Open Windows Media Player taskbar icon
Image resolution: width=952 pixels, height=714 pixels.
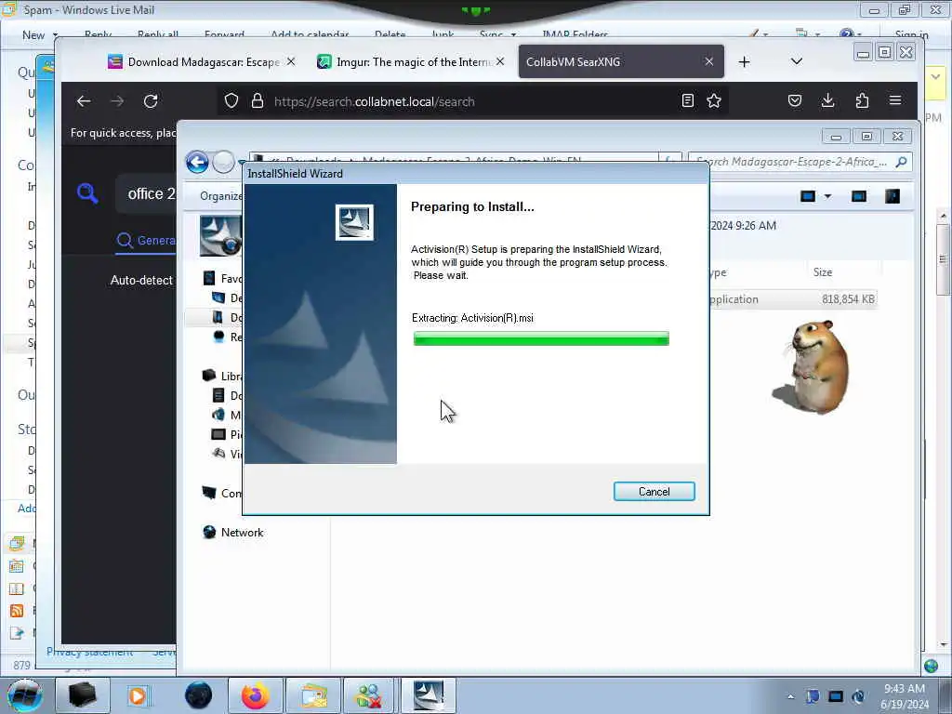coord(138,695)
